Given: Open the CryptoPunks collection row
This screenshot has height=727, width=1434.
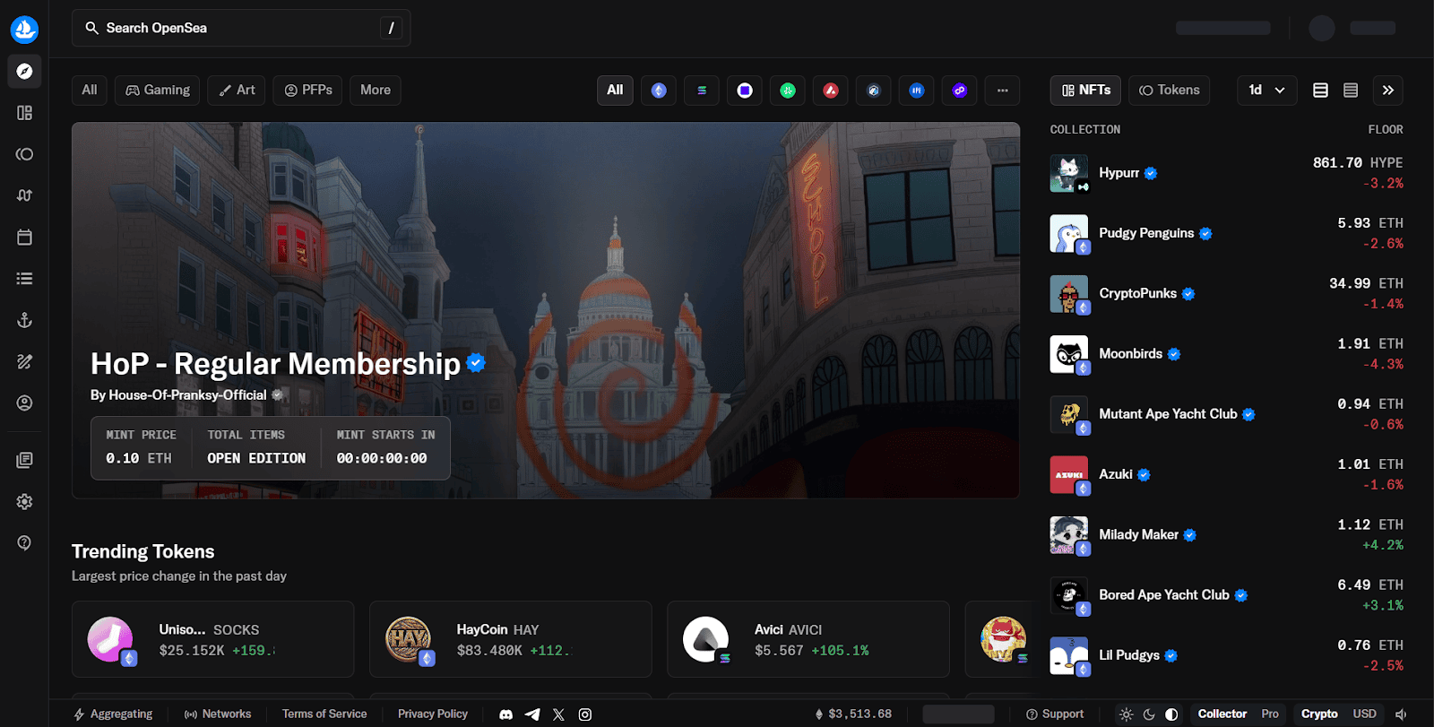Looking at the screenshot, I should point(1227,293).
